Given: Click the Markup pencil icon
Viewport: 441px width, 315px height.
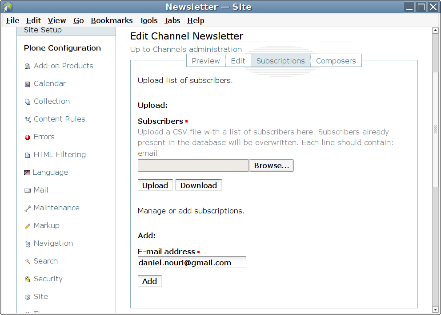Looking at the screenshot, I should click(x=28, y=226).
